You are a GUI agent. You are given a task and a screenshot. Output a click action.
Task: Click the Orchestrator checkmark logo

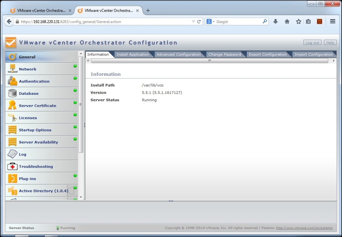point(11,42)
